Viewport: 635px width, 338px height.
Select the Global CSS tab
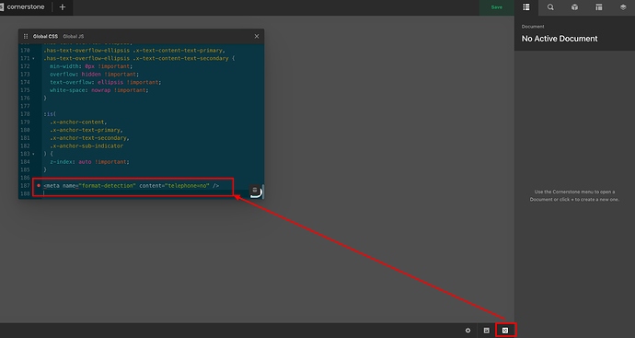point(45,36)
